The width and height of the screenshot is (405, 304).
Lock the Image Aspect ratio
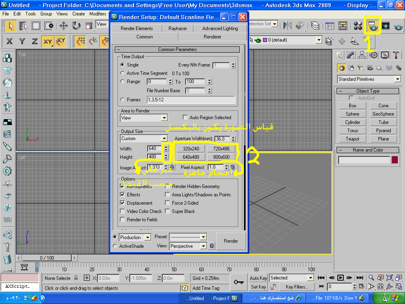[x=172, y=167]
